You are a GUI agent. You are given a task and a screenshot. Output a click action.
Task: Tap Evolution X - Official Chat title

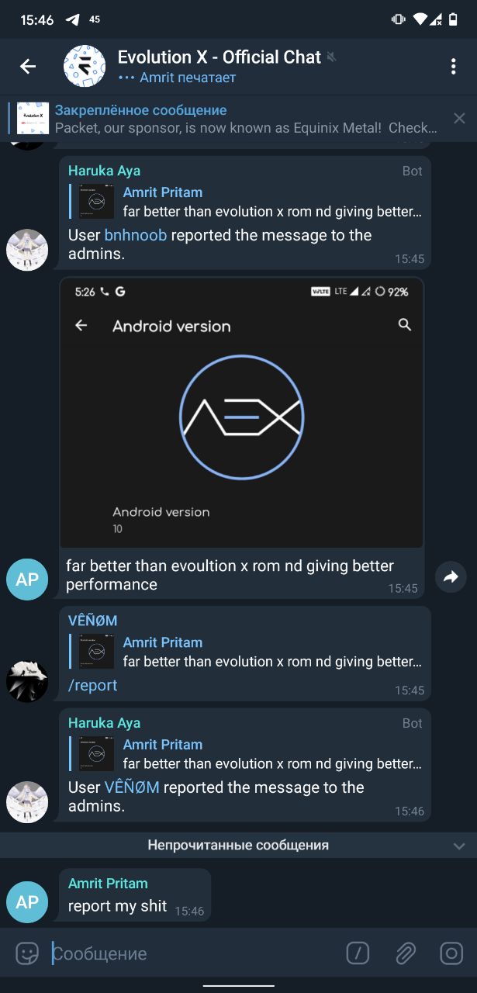click(x=219, y=57)
